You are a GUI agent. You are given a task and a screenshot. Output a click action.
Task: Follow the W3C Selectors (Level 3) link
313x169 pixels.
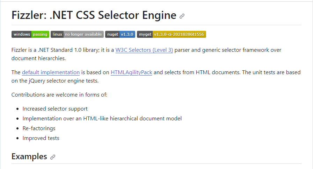click(x=144, y=50)
